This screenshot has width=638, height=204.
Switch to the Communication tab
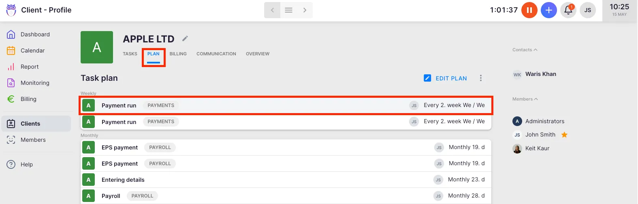tap(216, 54)
